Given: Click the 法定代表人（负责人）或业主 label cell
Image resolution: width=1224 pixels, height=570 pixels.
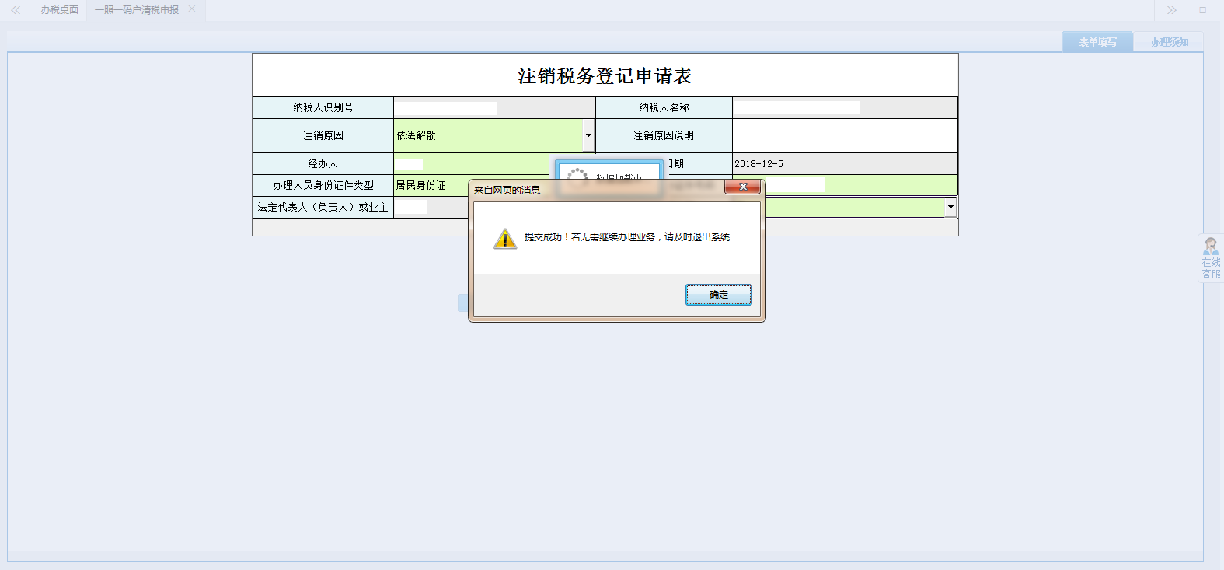Looking at the screenshot, I should pos(323,207).
